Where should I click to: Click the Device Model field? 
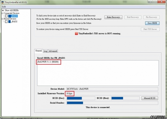(x=112, y=89)
